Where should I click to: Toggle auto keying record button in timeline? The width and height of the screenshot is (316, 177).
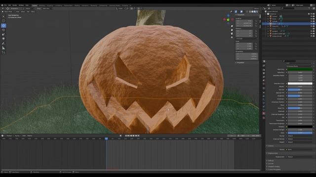[x=120, y=136]
